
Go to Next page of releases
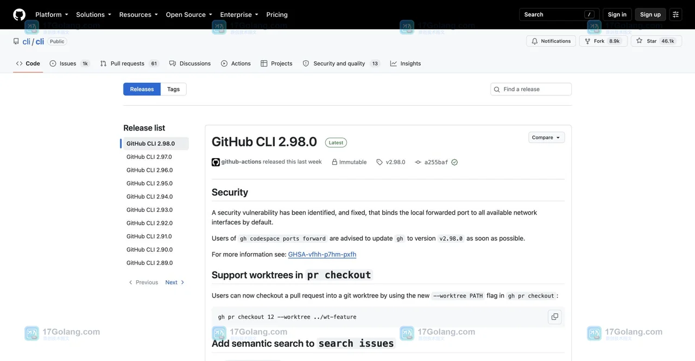[x=175, y=282]
